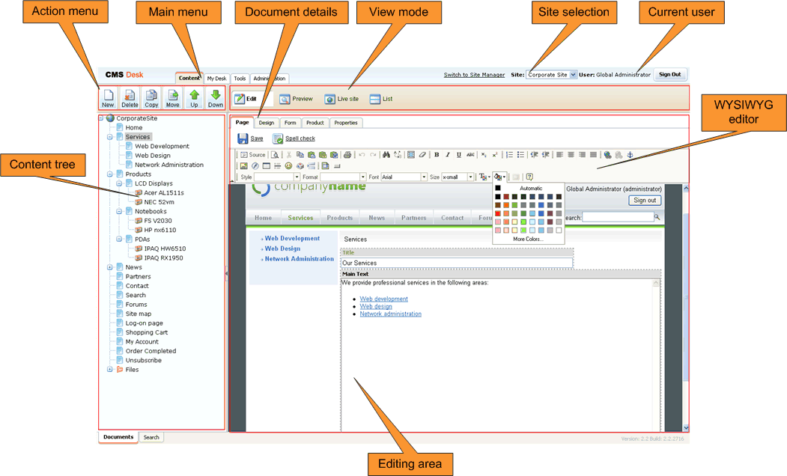Collapse the Services tree node

coord(110,137)
